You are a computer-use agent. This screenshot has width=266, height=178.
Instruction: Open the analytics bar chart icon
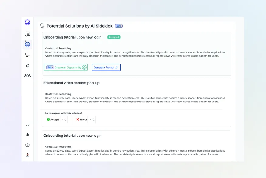[x=27, y=134]
